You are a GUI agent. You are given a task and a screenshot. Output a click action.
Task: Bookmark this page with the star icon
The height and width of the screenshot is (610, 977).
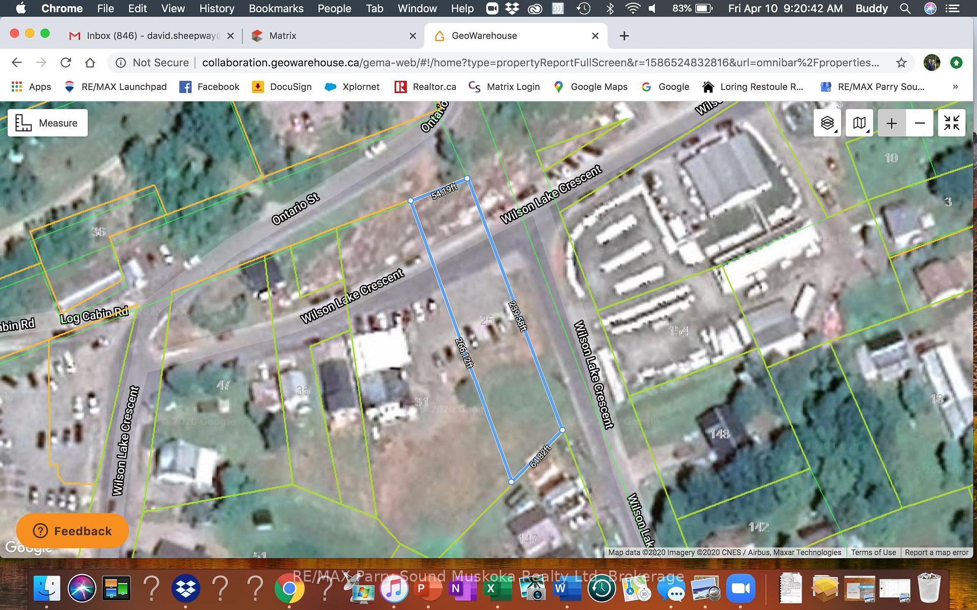click(x=901, y=63)
